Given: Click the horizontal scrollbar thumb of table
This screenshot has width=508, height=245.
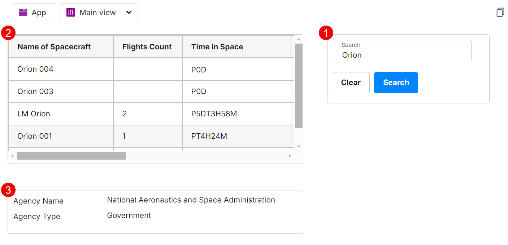Looking at the screenshot, I should [x=71, y=156].
